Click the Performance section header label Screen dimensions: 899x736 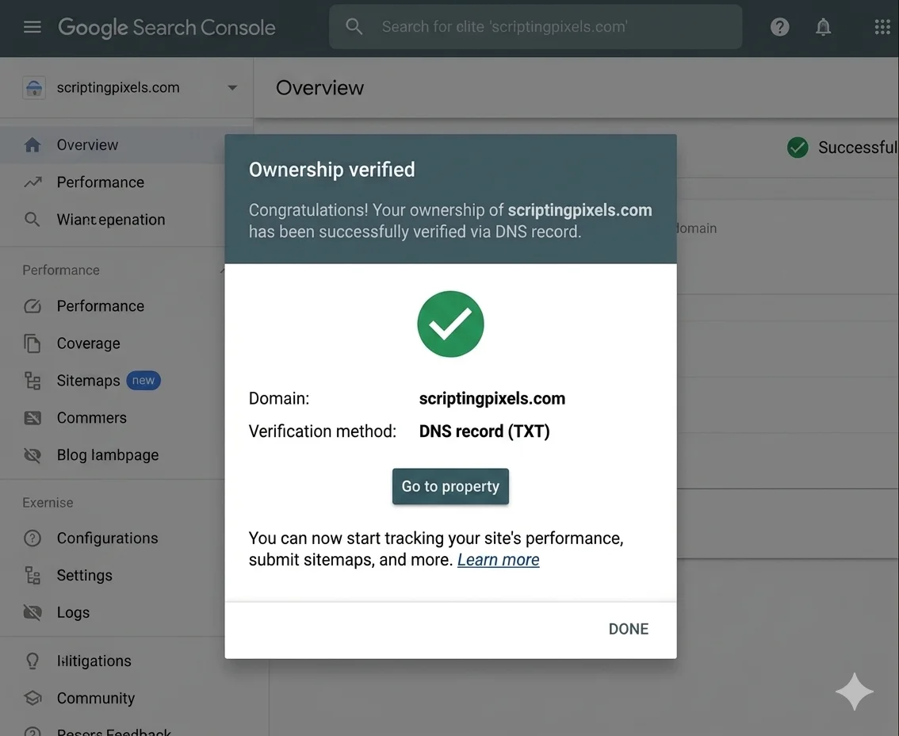[x=61, y=270]
